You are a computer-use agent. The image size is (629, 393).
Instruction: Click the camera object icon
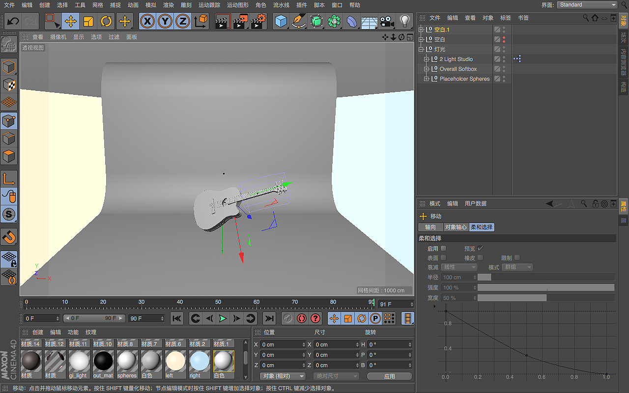pyautogui.click(x=387, y=21)
